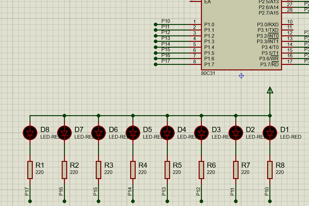This screenshot has height=206, width=309.
Task: Click the blue origin marker below the chip
Action: [x=241, y=76]
